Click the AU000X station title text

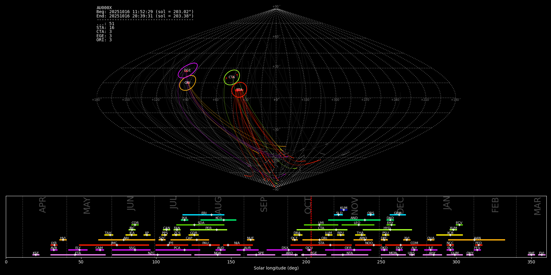104,8
